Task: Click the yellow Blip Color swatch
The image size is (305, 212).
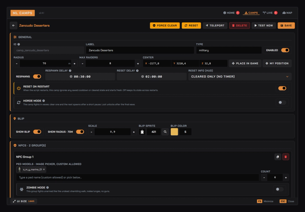Action: (174, 132)
